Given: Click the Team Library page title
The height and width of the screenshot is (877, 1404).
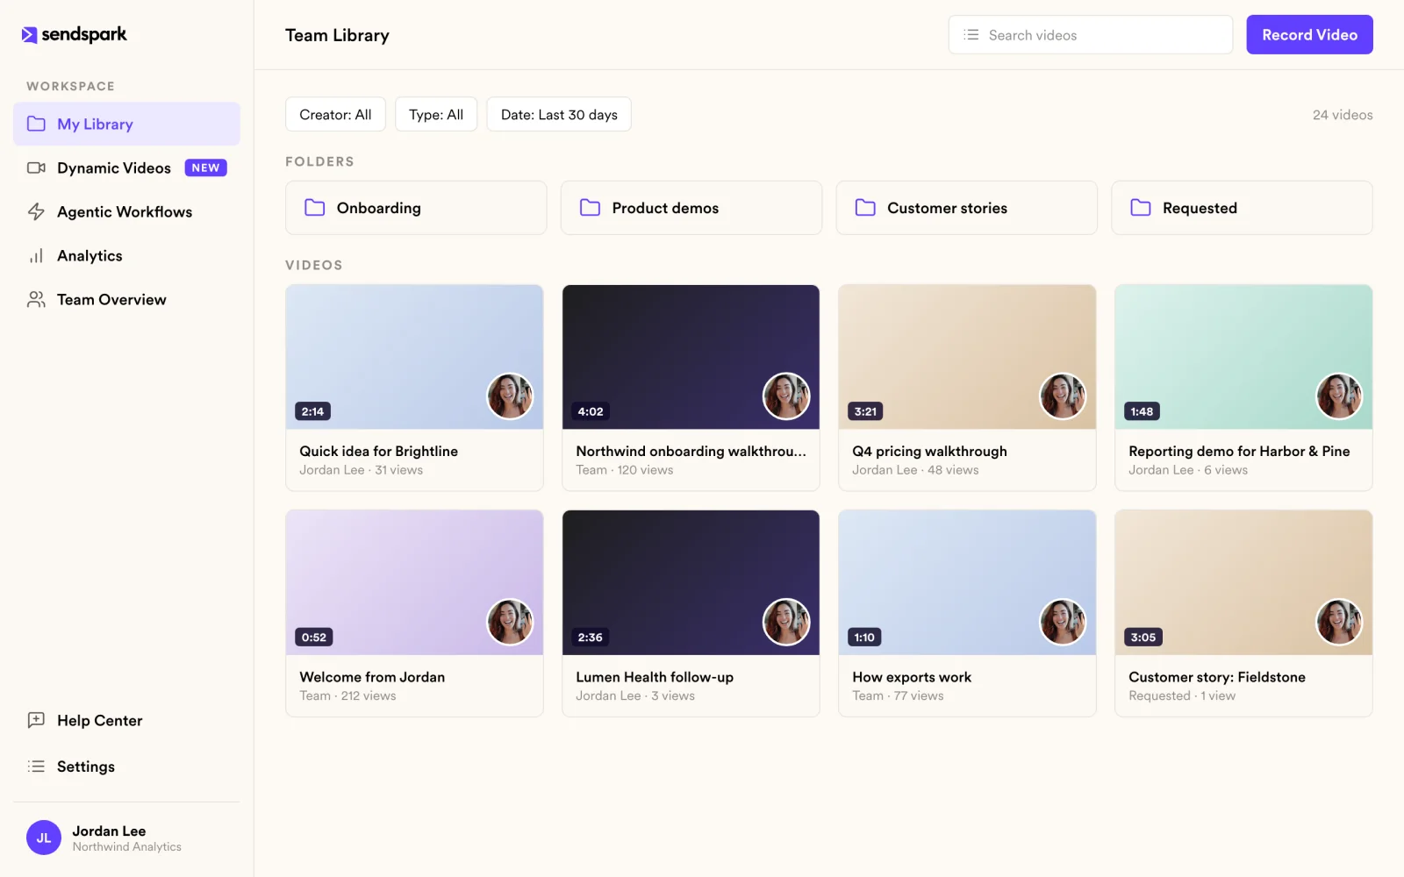Looking at the screenshot, I should pos(337,35).
